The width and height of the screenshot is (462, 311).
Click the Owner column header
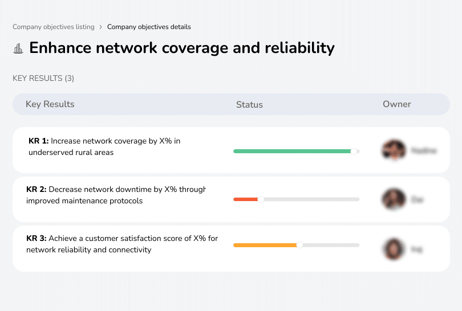tap(396, 104)
